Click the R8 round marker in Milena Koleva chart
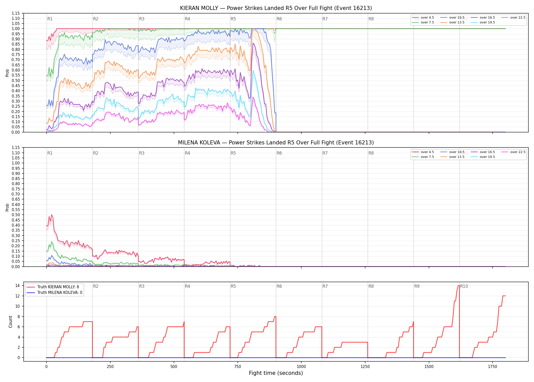The image size is (534, 382). pyautogui.click(x=371, y=153)
